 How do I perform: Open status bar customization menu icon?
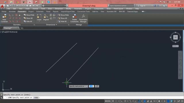click(182, 101)
